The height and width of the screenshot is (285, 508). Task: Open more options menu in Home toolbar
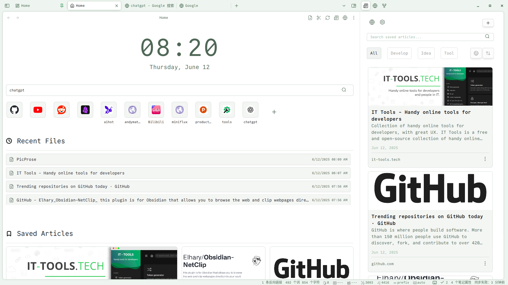[354, 18]
